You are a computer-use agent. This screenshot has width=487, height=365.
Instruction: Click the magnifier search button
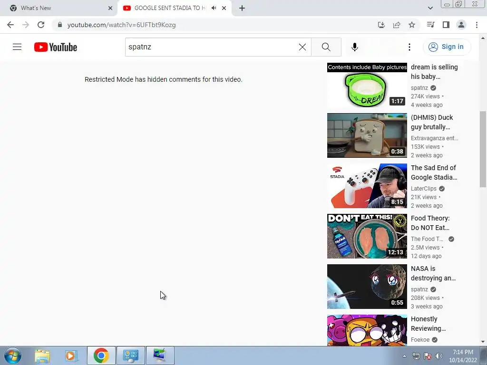coord(326,47)
